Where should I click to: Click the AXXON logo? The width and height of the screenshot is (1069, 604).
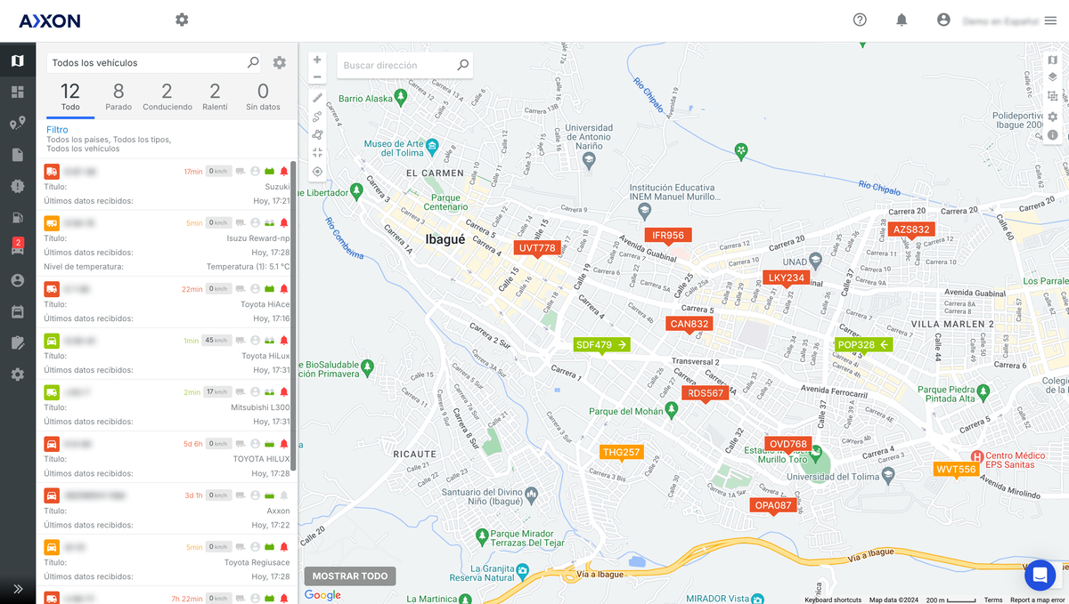[50, 20]
